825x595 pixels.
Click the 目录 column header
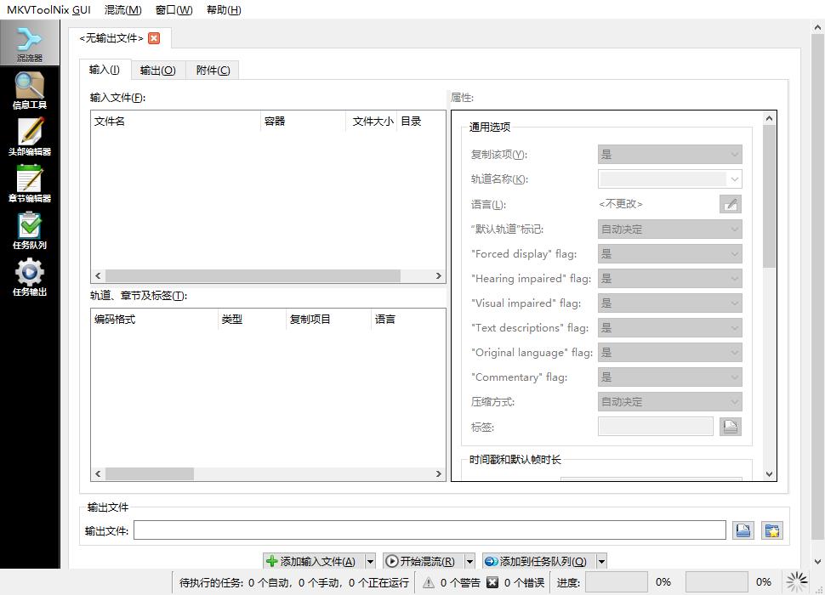pos(421,122)
